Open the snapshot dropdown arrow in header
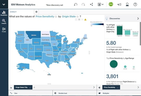The width and height of the screenshot is (141, 96). [102, 4]
